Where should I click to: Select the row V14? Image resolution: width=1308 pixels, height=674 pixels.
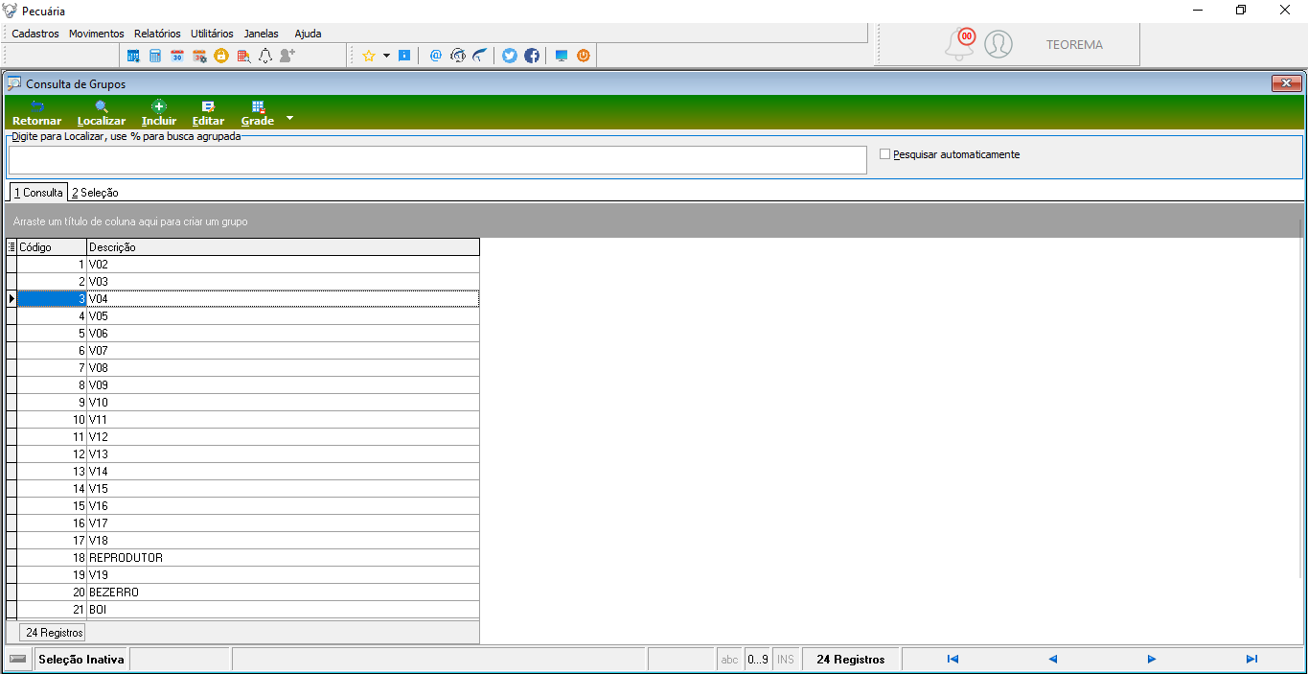[x=248, y=471]
